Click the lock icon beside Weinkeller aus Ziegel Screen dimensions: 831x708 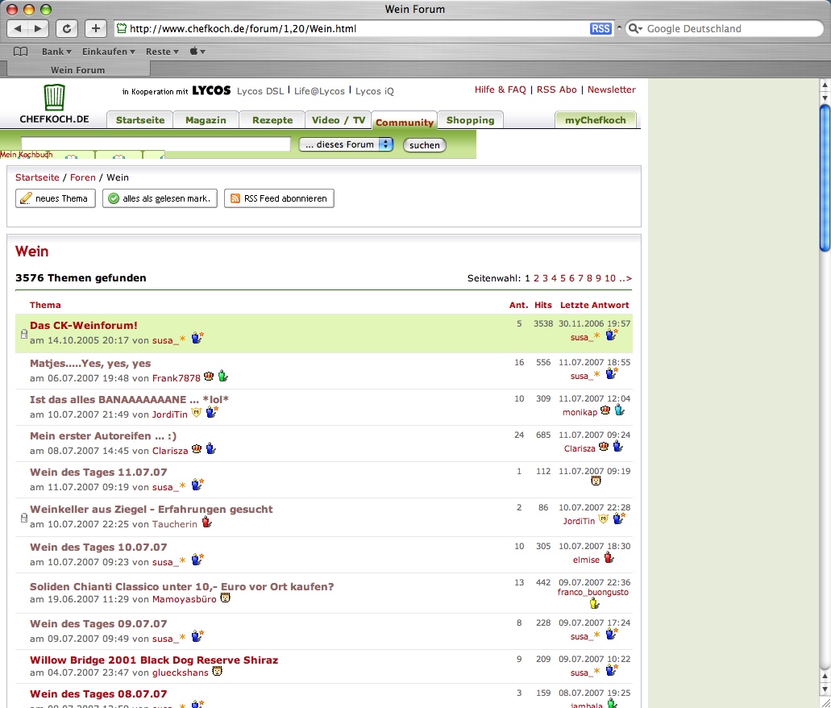(23, 517)
